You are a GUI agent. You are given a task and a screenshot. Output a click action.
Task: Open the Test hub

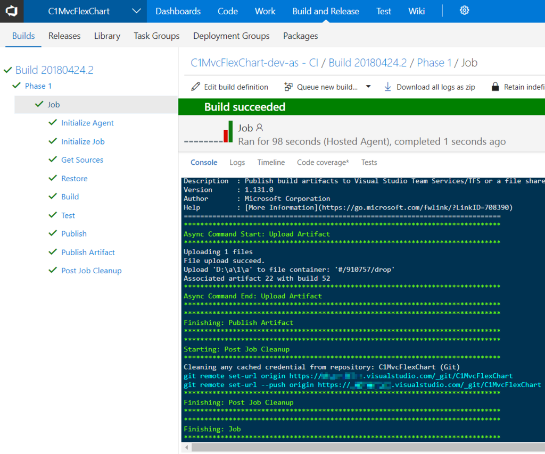tap(384, 11)
